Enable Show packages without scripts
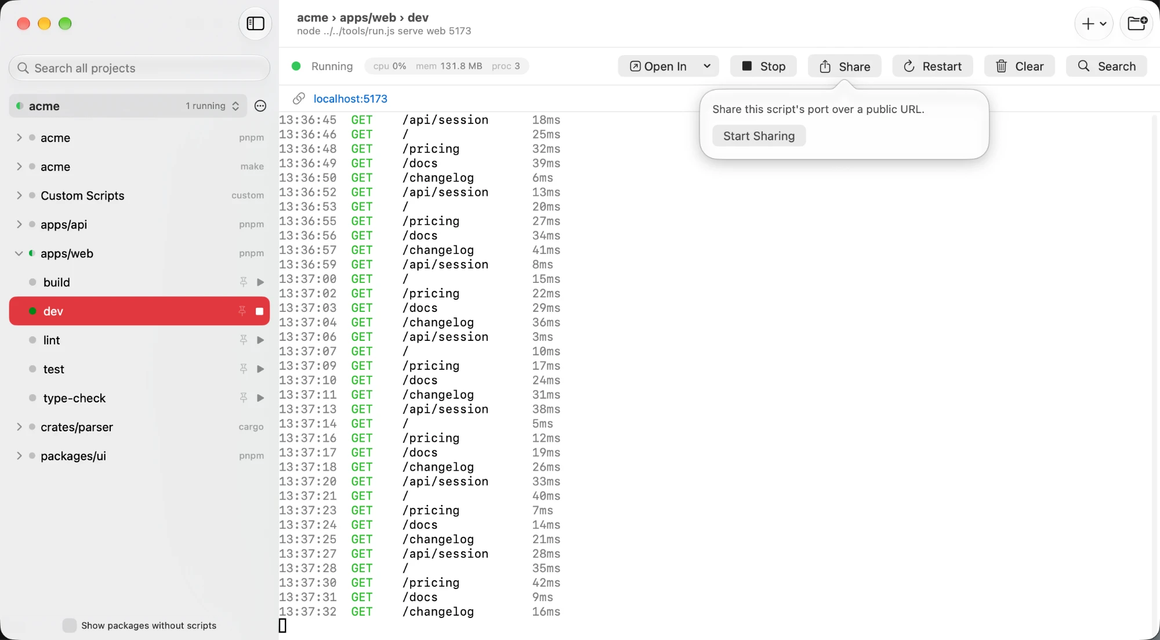1160x640 pixels. (x=69, y=625)
